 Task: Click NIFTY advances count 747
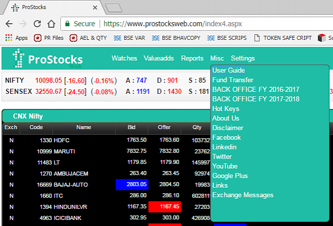pyautogui.click(x=142, y=81)
